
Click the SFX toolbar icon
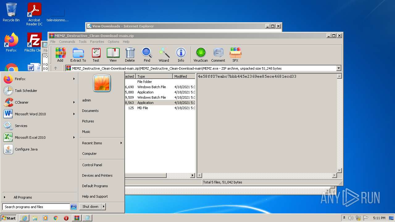[x=235, y=55]
